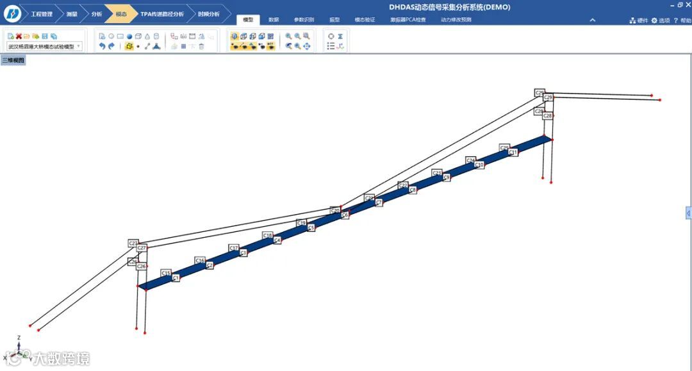Add a cone shape

[147, 36]
